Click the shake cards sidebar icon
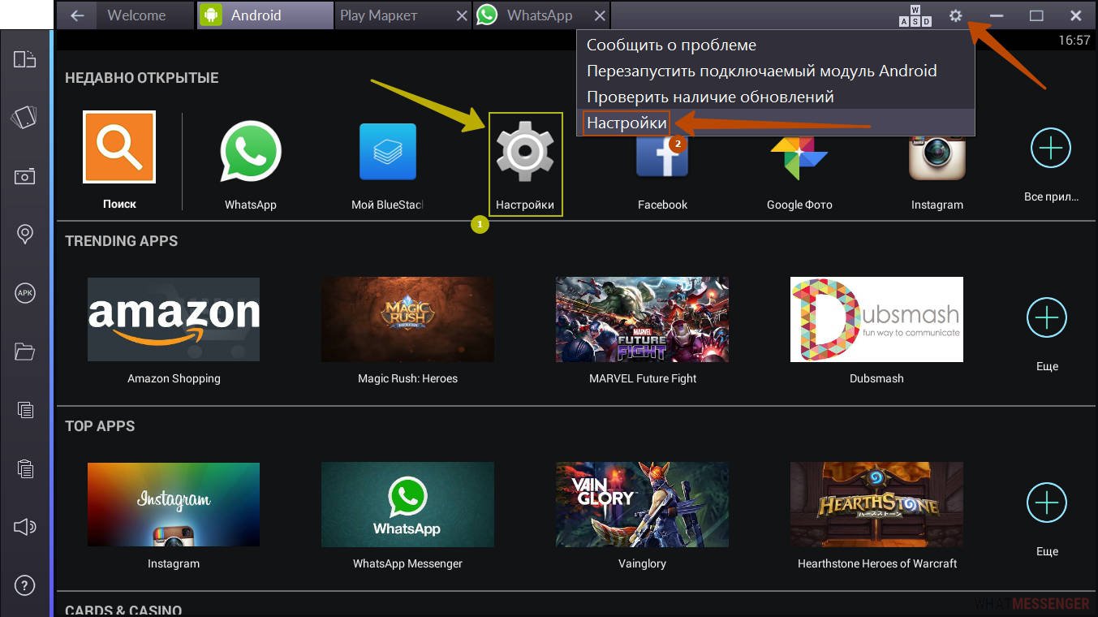The width and height of the screenshot is (1098, 617). (25, 117)
